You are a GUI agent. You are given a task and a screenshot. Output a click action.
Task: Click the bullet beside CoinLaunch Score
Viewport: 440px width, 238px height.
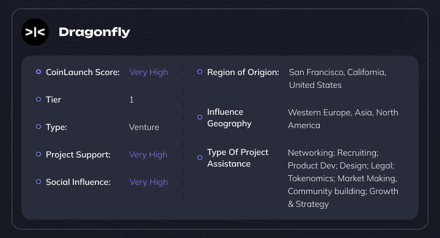[38, 72]
